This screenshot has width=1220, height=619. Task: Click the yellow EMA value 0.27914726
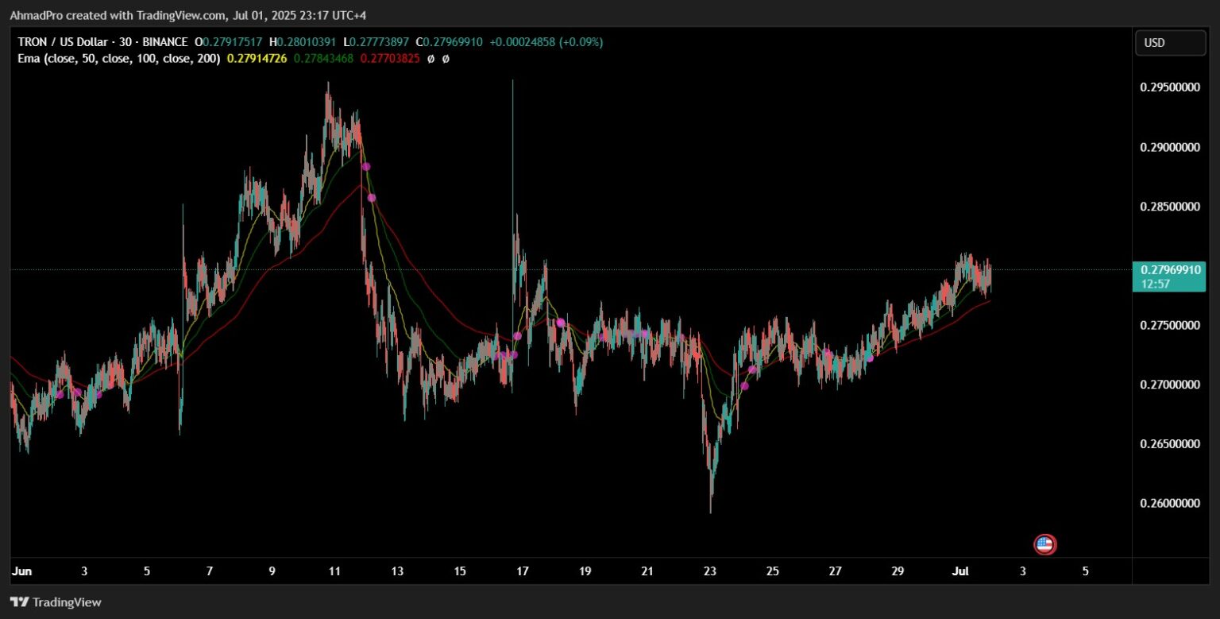pyautogui.click(x=256, y=58)
